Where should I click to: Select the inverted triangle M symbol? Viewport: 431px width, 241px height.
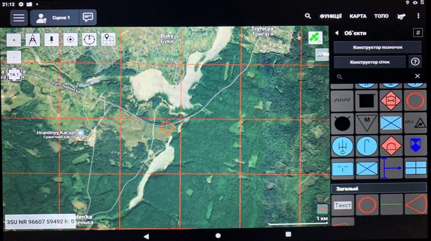click(x=367, y=123)
